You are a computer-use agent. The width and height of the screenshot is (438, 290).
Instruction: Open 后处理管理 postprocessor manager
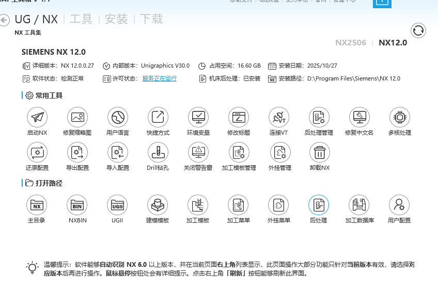pos(319,117)
